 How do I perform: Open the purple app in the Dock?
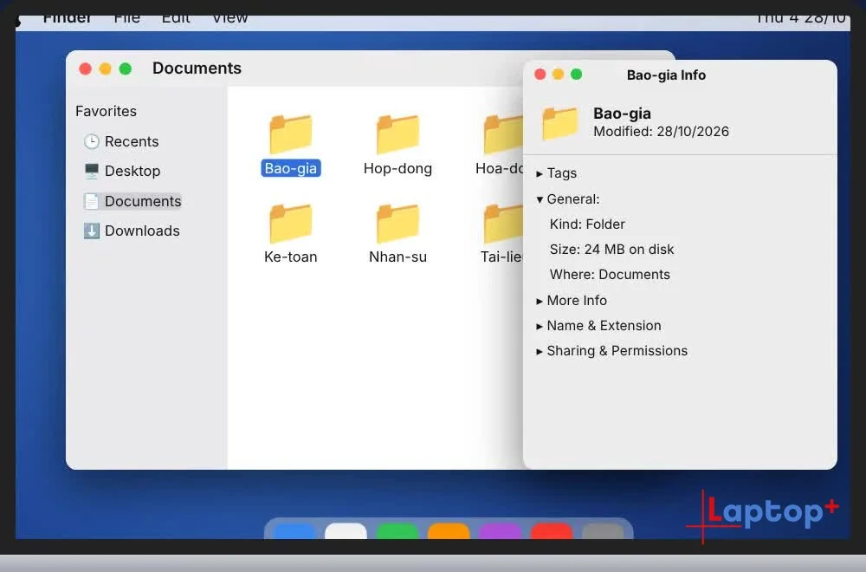pos(500,530)
